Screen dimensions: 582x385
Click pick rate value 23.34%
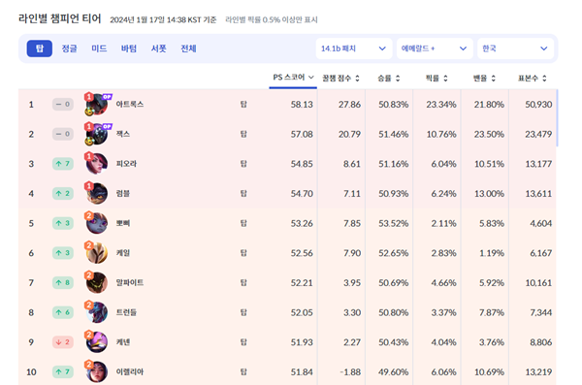(441, 105)
